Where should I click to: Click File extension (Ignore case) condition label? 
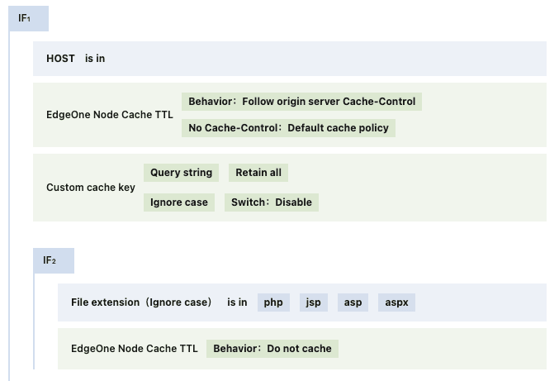(x=141, y=302)
